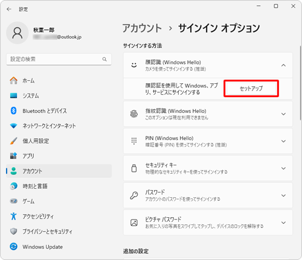Click the fingerprint icon
Image resolution: width=302 pixels, height=260 pixels.
click(x=134, y=114)
